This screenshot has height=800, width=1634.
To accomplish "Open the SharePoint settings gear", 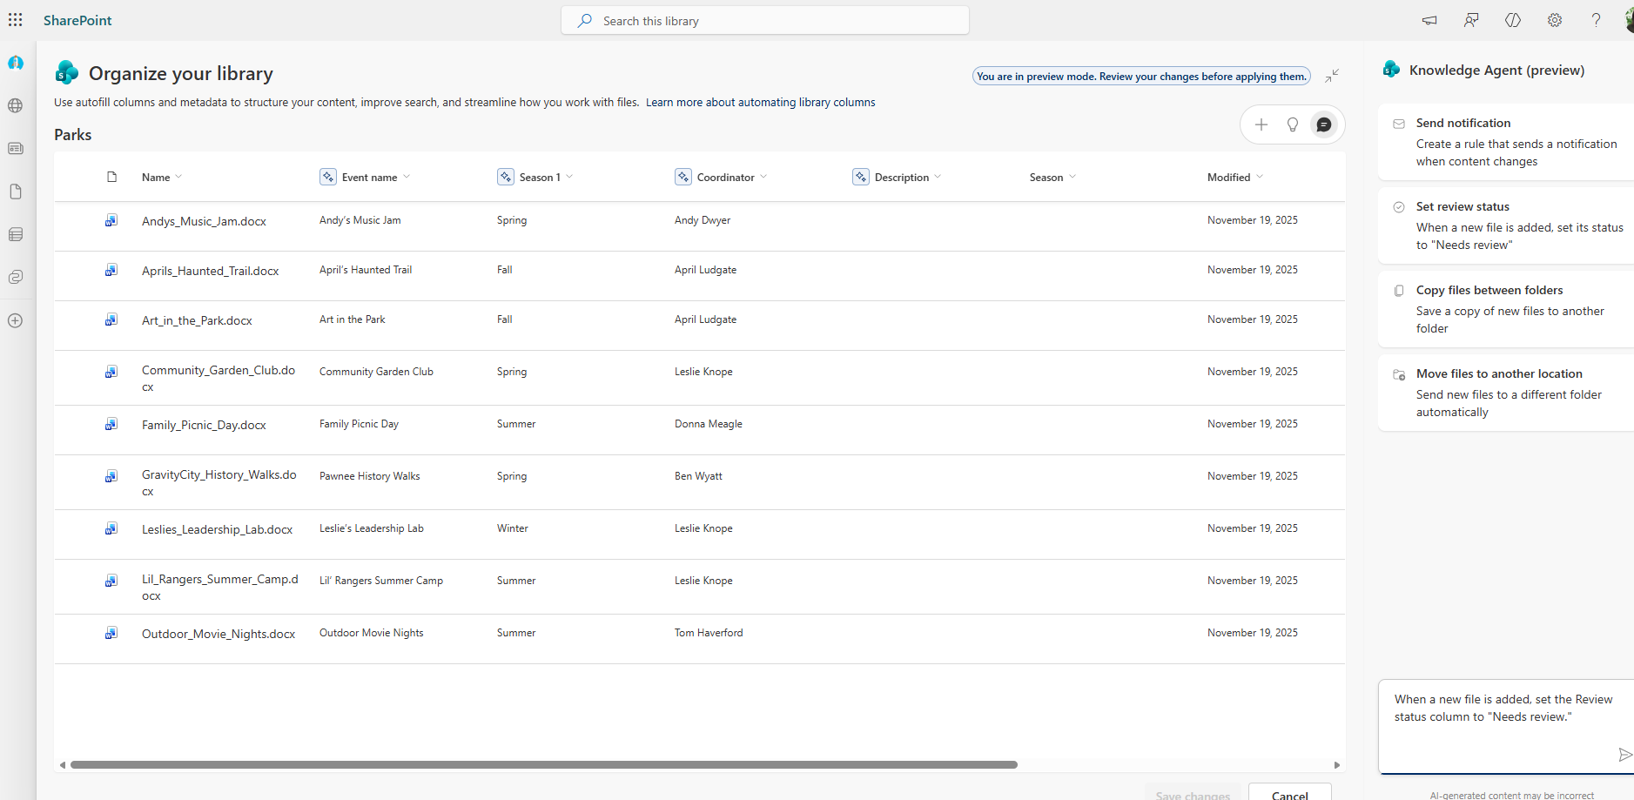I will [1555, 20].
